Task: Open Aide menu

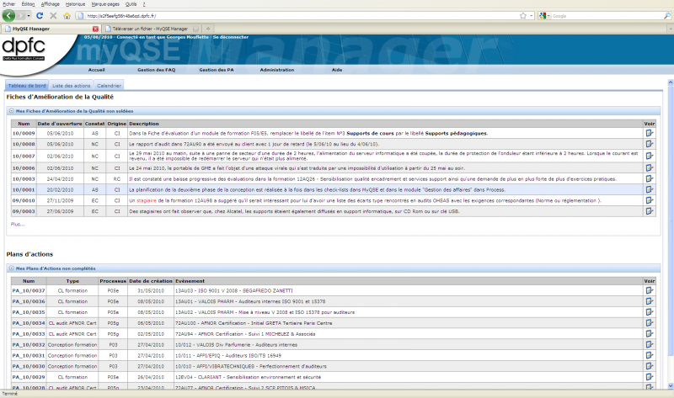Action: click(x=337, y=70)
